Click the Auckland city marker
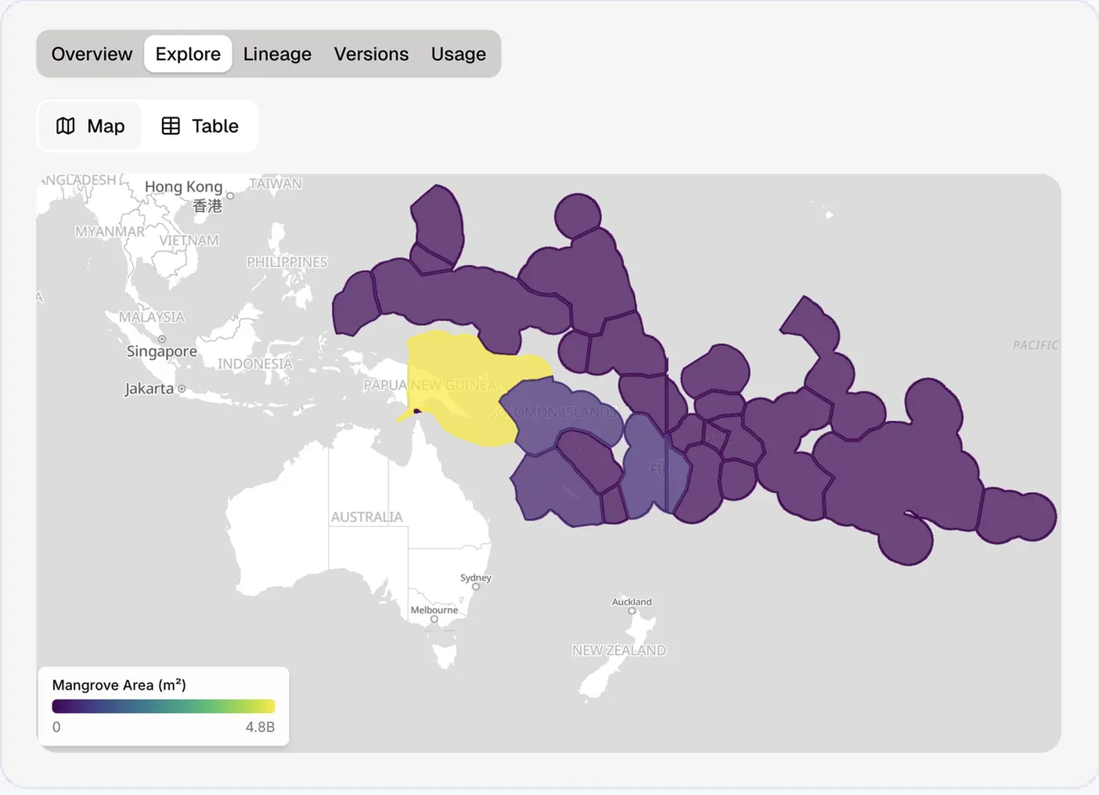The height and width of the screenshot is (795, 1099). pyautogui.click(x=632, y=610)
